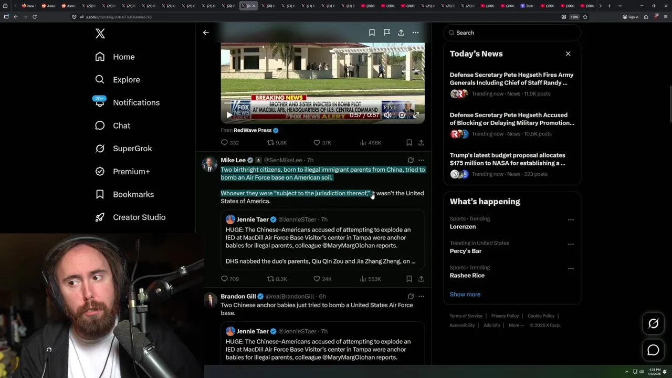672x378 pixels.
Task: Like the video post with 37K likes
Action: point(322,143)
